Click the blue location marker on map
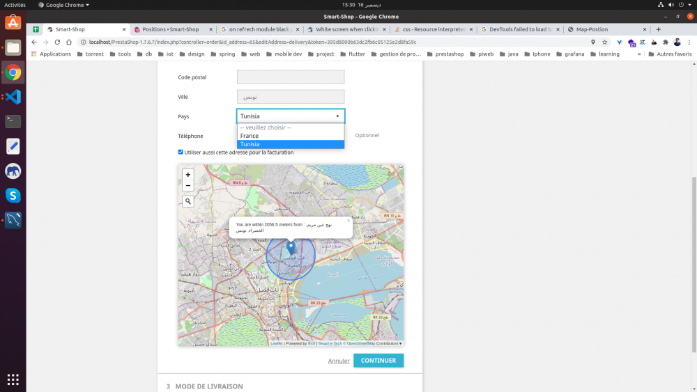This screenshot has width=697, height=392. pyautogui.click(x=291, y=246)
